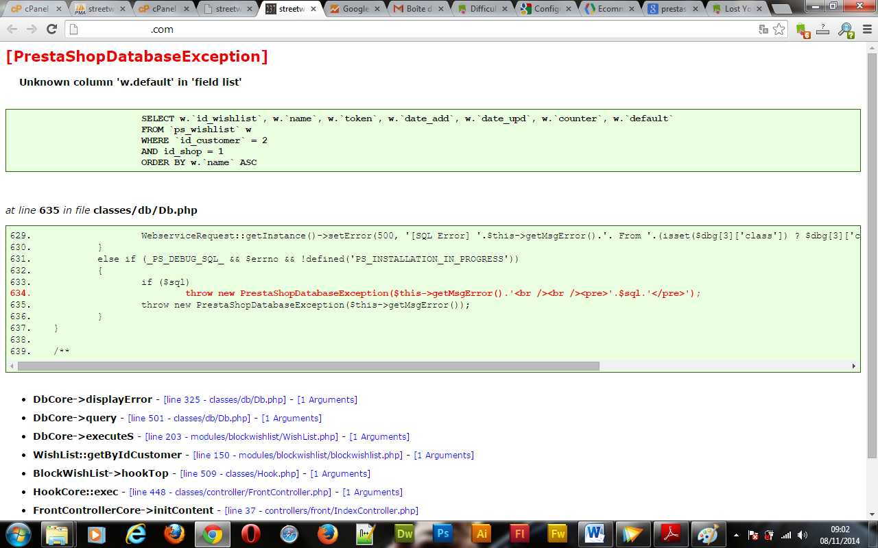
Task: Open line 150 blockwishlist.php link
Action: [x=298, y=455]
